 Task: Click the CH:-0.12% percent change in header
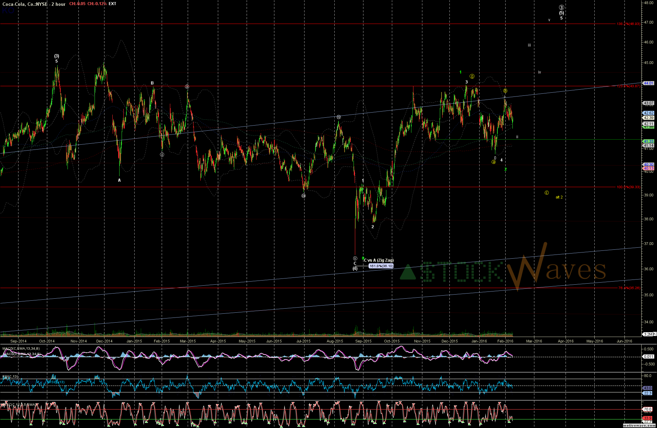97,4
